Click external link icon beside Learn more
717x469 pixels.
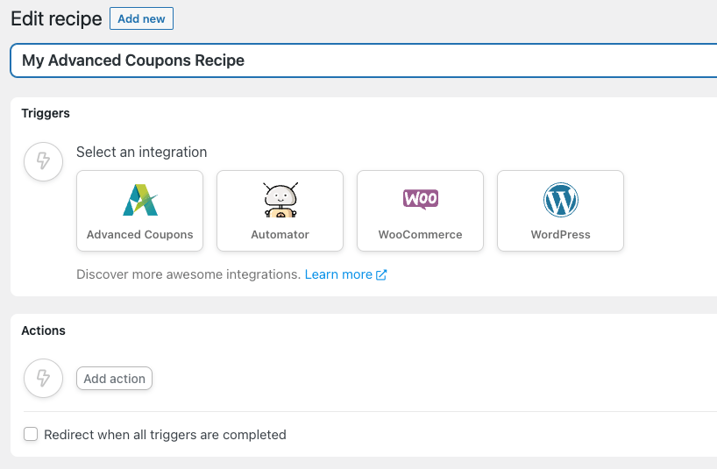pos(381,274)
